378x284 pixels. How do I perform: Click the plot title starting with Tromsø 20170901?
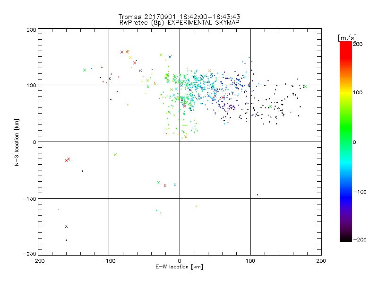coord(179,17)
